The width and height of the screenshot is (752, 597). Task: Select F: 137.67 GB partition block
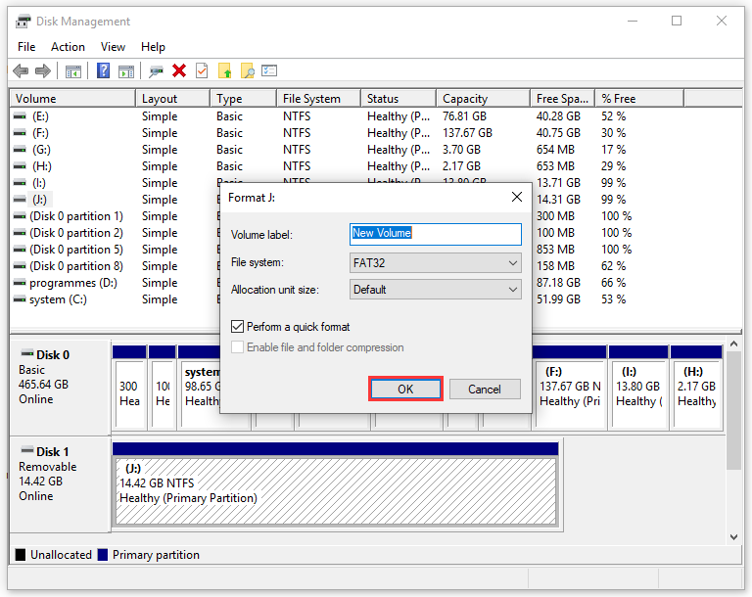(x=570, y=394)
